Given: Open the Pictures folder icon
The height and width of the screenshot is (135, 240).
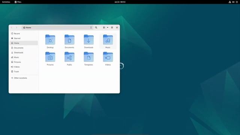Looking at the screenshot, I should [50, 57].
